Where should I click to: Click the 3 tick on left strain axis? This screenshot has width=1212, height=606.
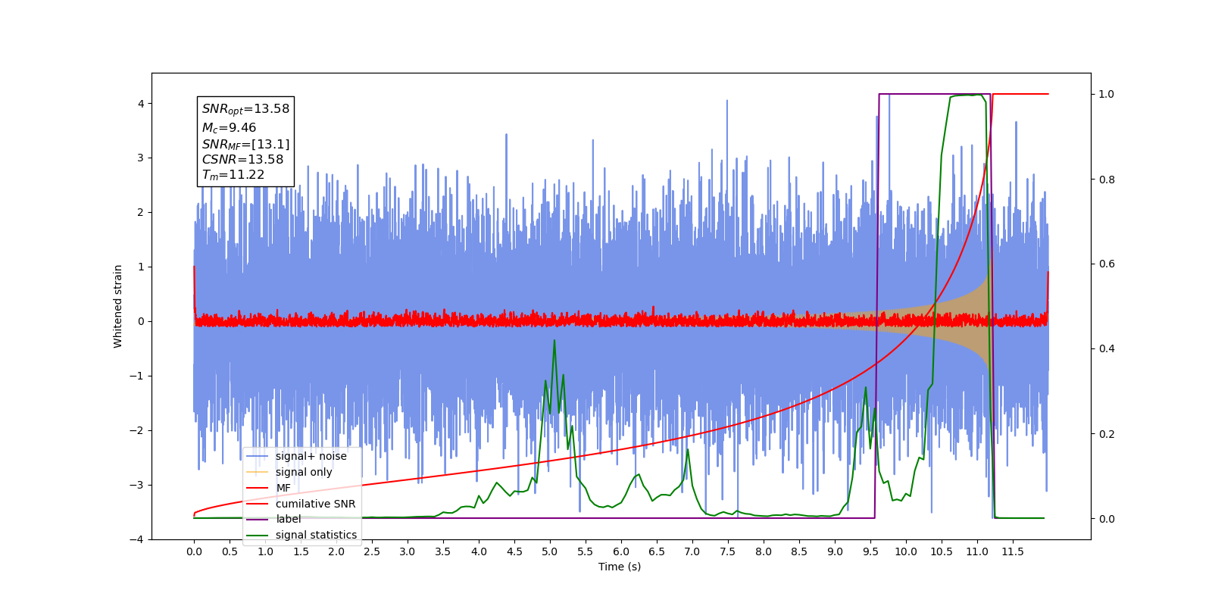(x=141, y=158)
